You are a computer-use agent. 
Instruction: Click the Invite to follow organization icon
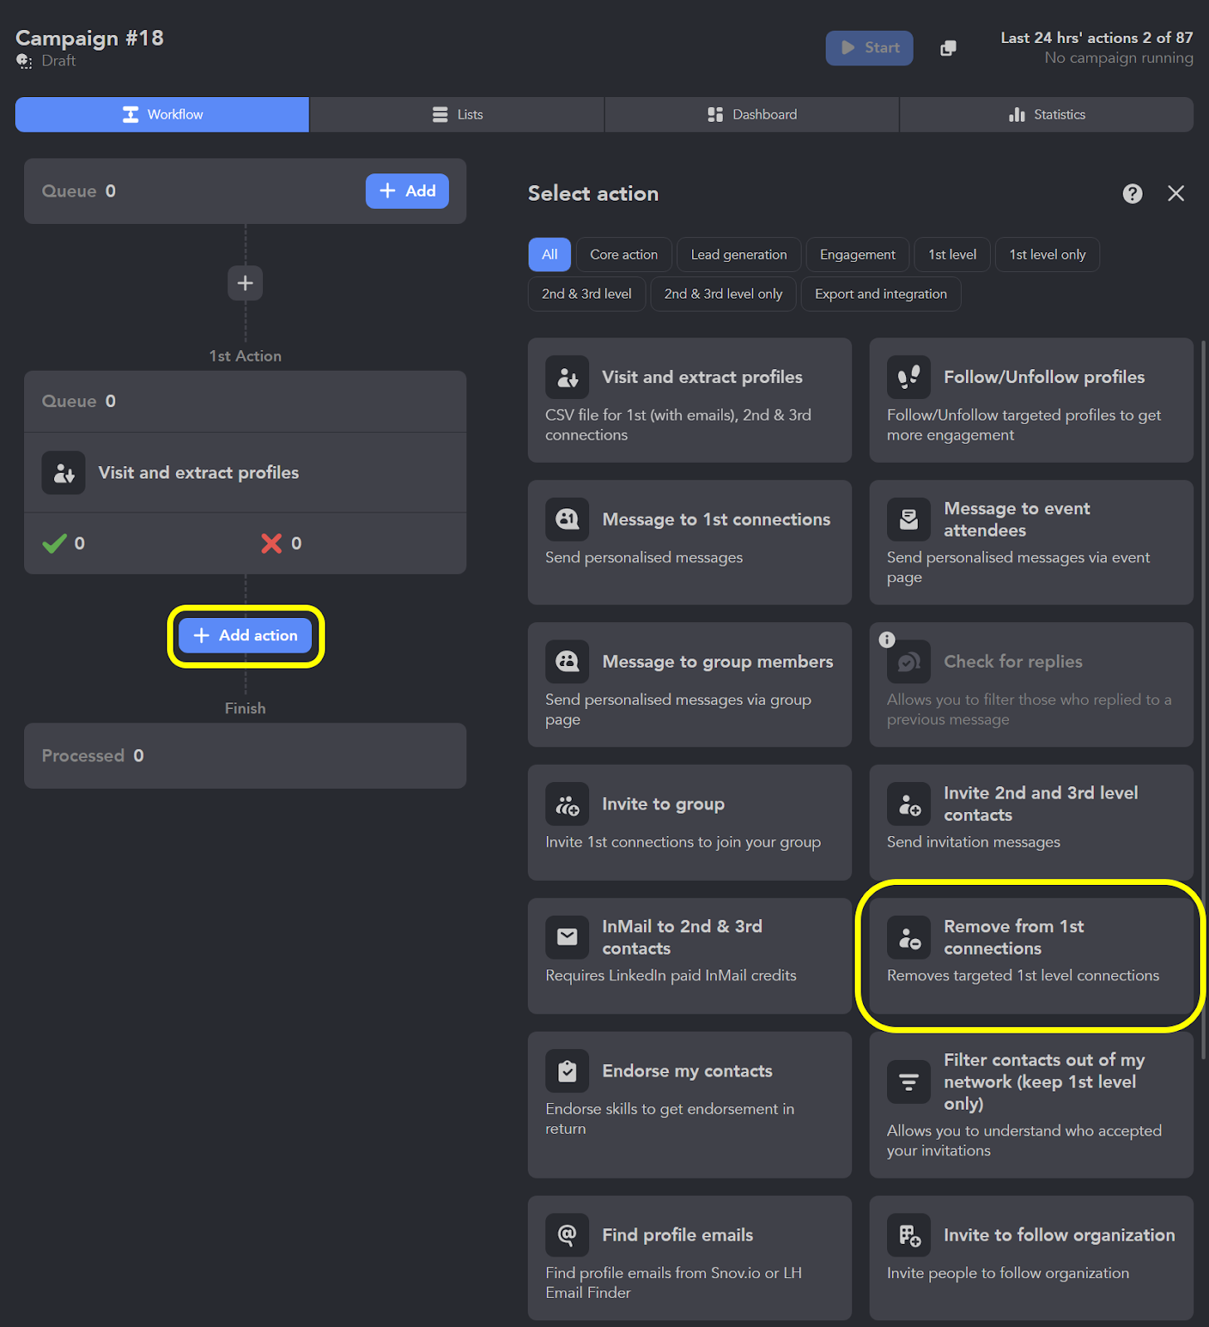909,1235
